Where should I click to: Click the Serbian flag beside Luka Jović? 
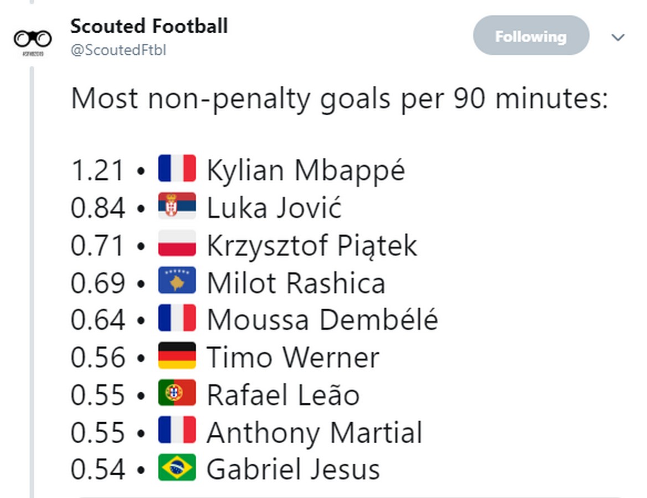[x=177, y=206]
